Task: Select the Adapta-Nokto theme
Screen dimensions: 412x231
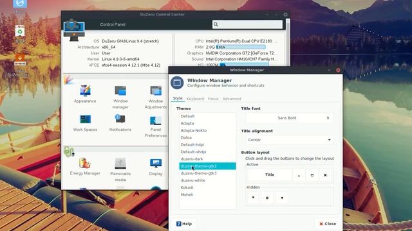Action: click(x=207, y=130)
